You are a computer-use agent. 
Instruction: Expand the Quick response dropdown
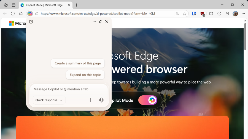click(x=49, y=100)
